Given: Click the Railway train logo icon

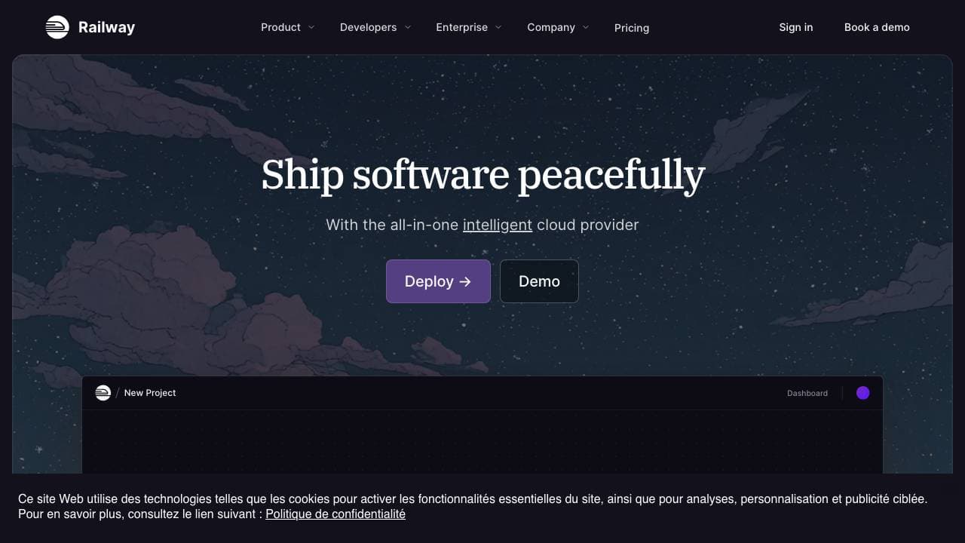Looking at the screenshot, I should click(x=57, y=27).
